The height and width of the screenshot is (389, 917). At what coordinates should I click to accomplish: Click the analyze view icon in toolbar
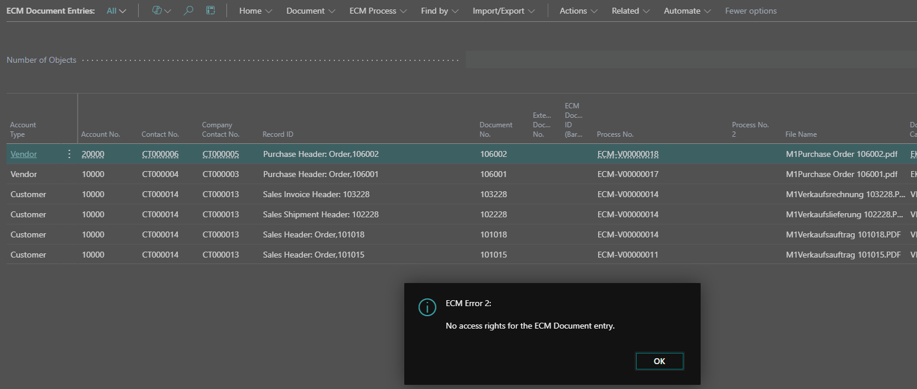(x=210, y=11)
